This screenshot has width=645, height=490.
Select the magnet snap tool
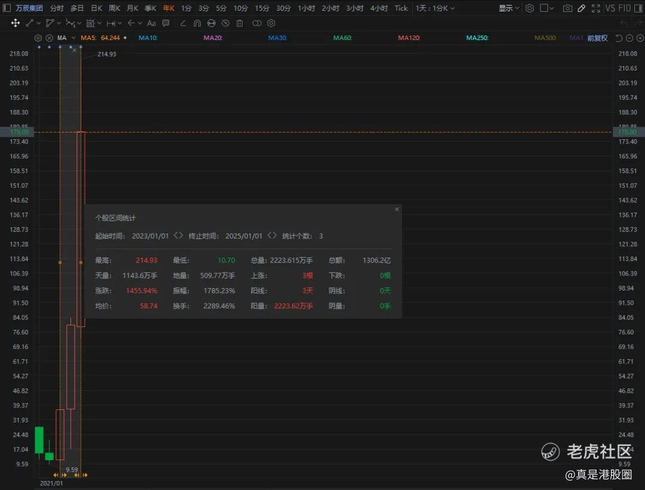point(196,23)
